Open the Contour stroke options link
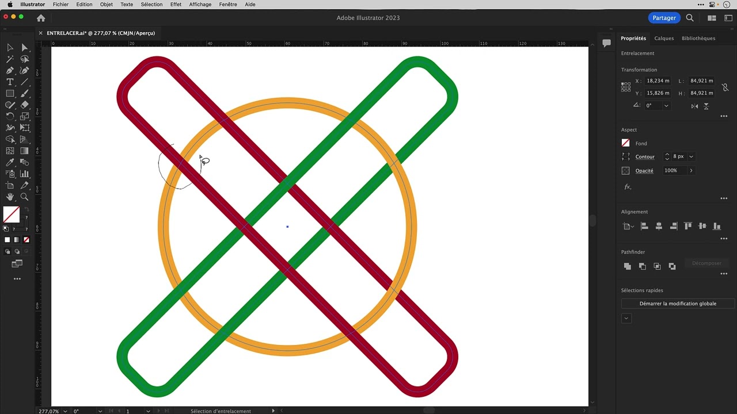This screenshot has height=414, width=737. [x=645, y=157]
